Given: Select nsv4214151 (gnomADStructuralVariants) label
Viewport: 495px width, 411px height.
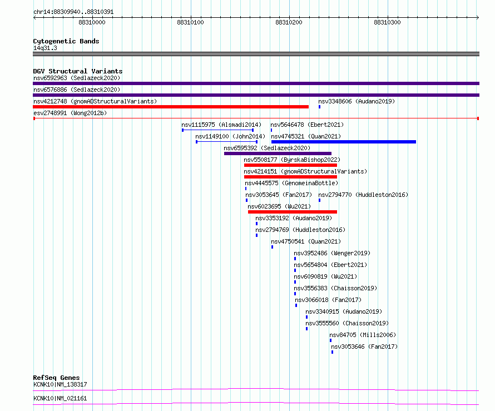Looking at the screenshot, I should coord(305,171).
